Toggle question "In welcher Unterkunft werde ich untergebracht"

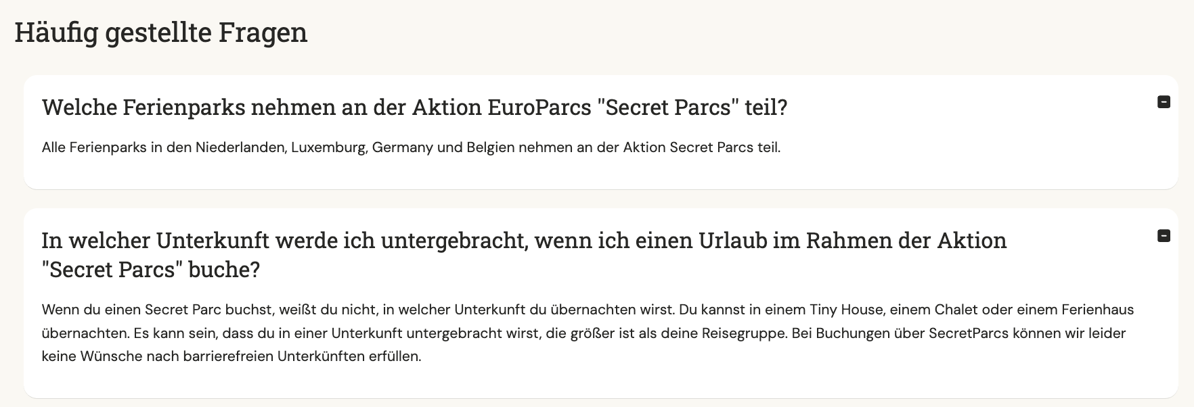(524, 255)
